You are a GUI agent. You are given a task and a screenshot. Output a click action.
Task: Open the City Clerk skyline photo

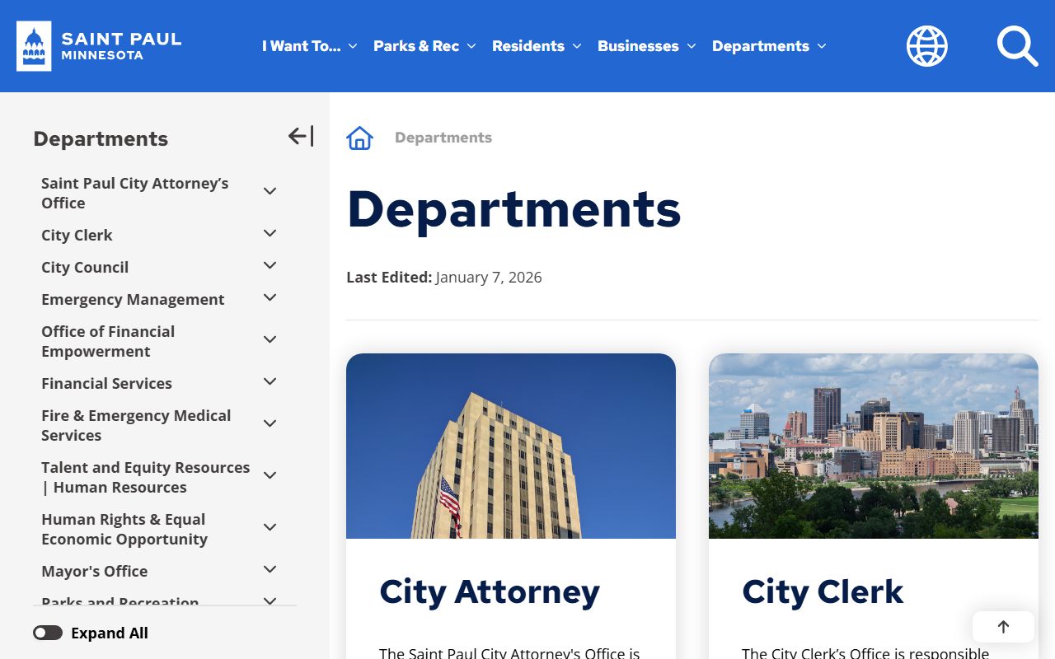click(874, 446)
